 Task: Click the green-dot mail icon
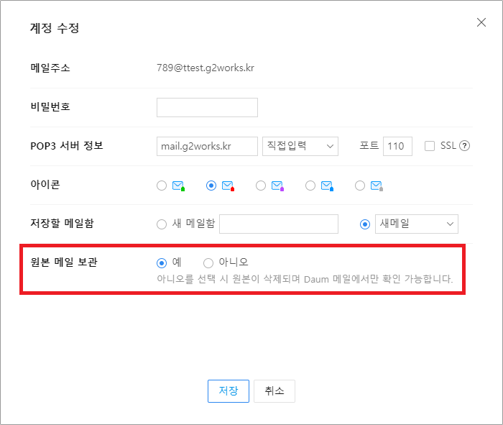pos(178,186)
